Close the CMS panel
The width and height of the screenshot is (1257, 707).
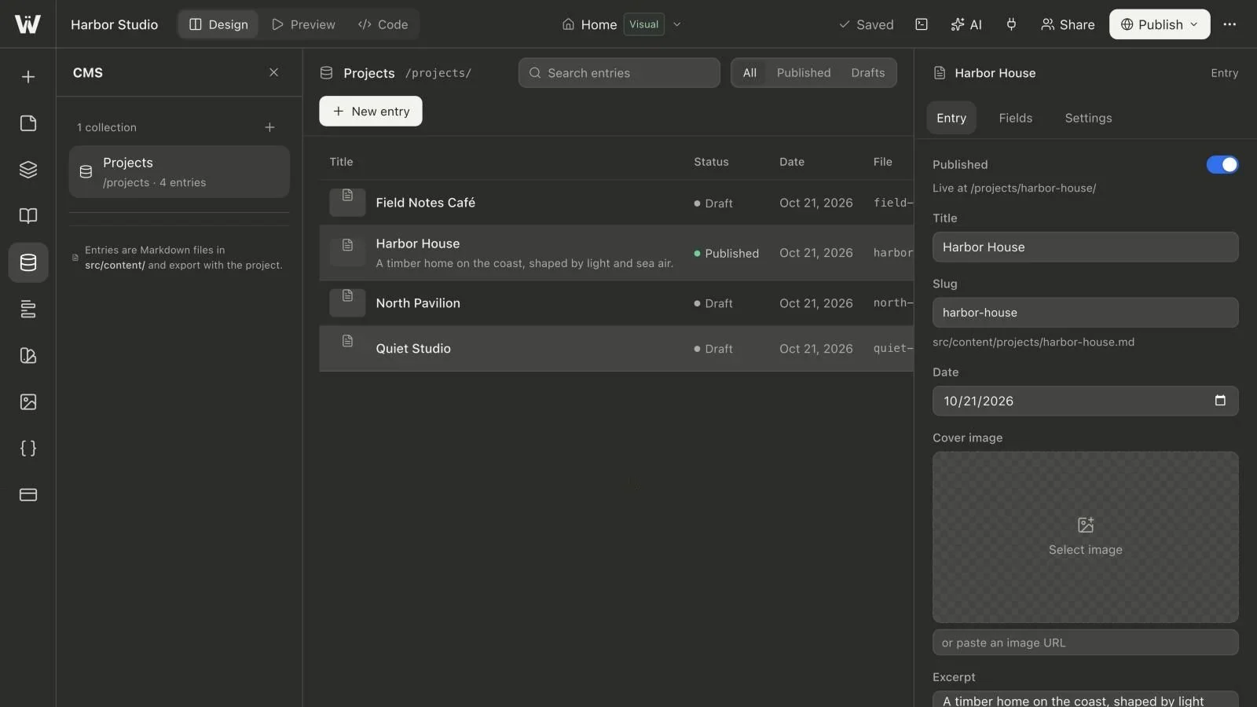[273, 72]
